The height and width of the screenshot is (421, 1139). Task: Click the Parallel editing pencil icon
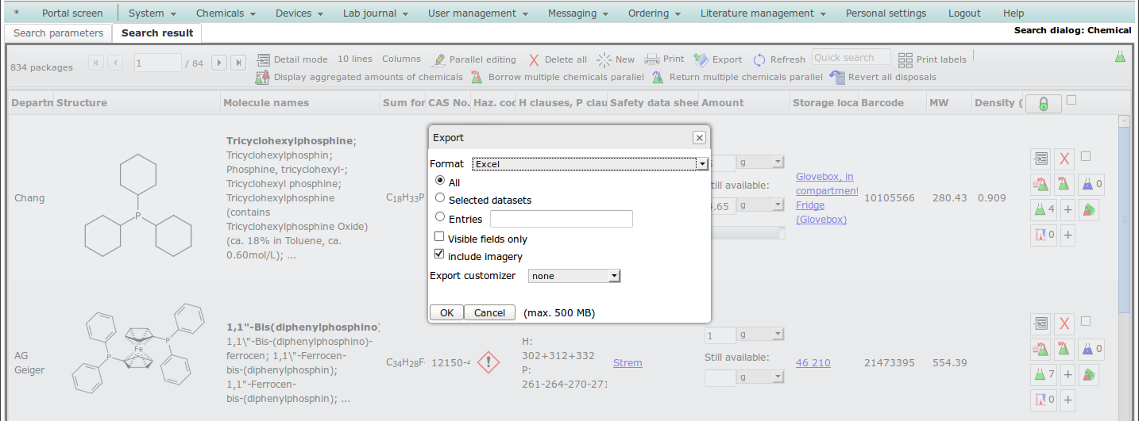[x=438, y=60]
